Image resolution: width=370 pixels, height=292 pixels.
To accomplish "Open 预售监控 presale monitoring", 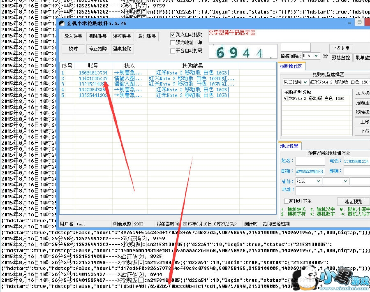I will tap(341, 58).
